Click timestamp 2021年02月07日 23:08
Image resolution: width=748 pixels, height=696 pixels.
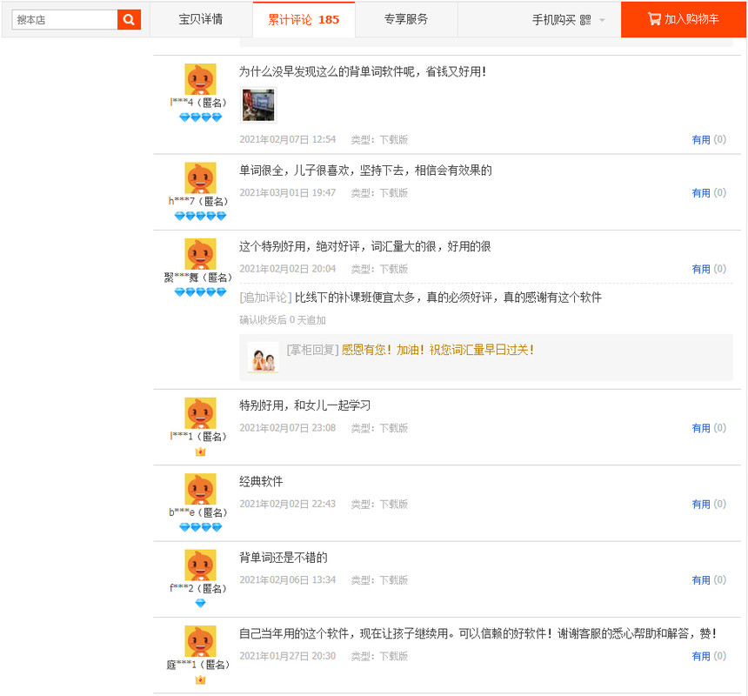point(288,428)
